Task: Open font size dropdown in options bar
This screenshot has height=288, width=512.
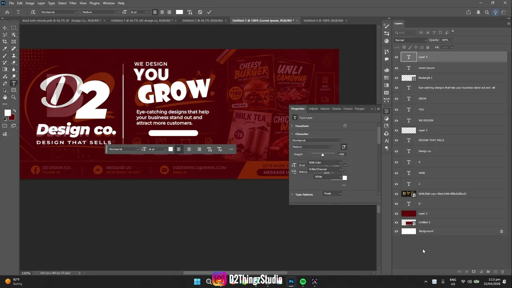Action: point(146,12)
